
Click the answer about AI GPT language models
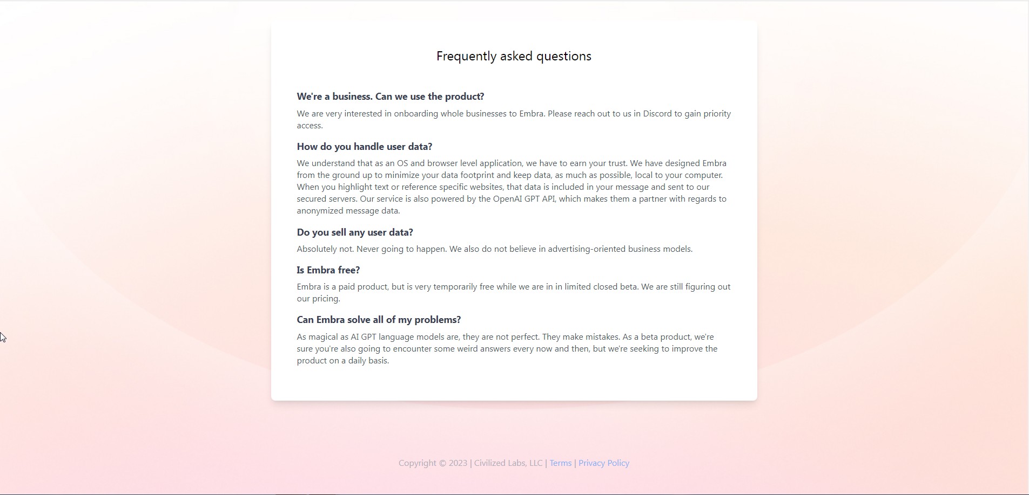(507, 348)
